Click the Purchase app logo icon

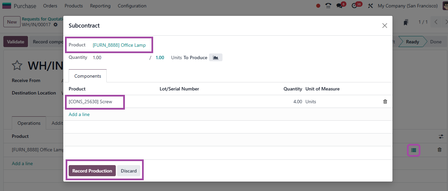[7, 6]
